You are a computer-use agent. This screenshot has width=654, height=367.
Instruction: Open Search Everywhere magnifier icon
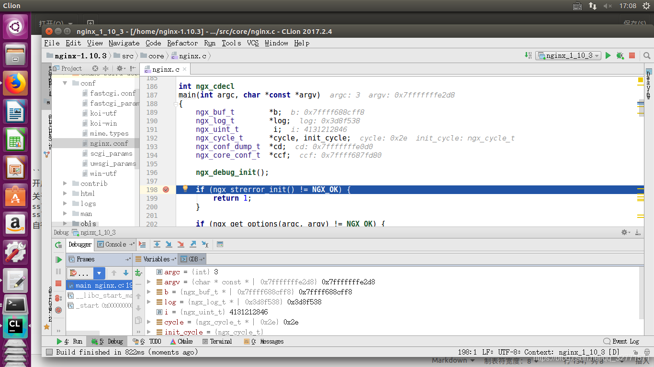(x=647, y=55)
